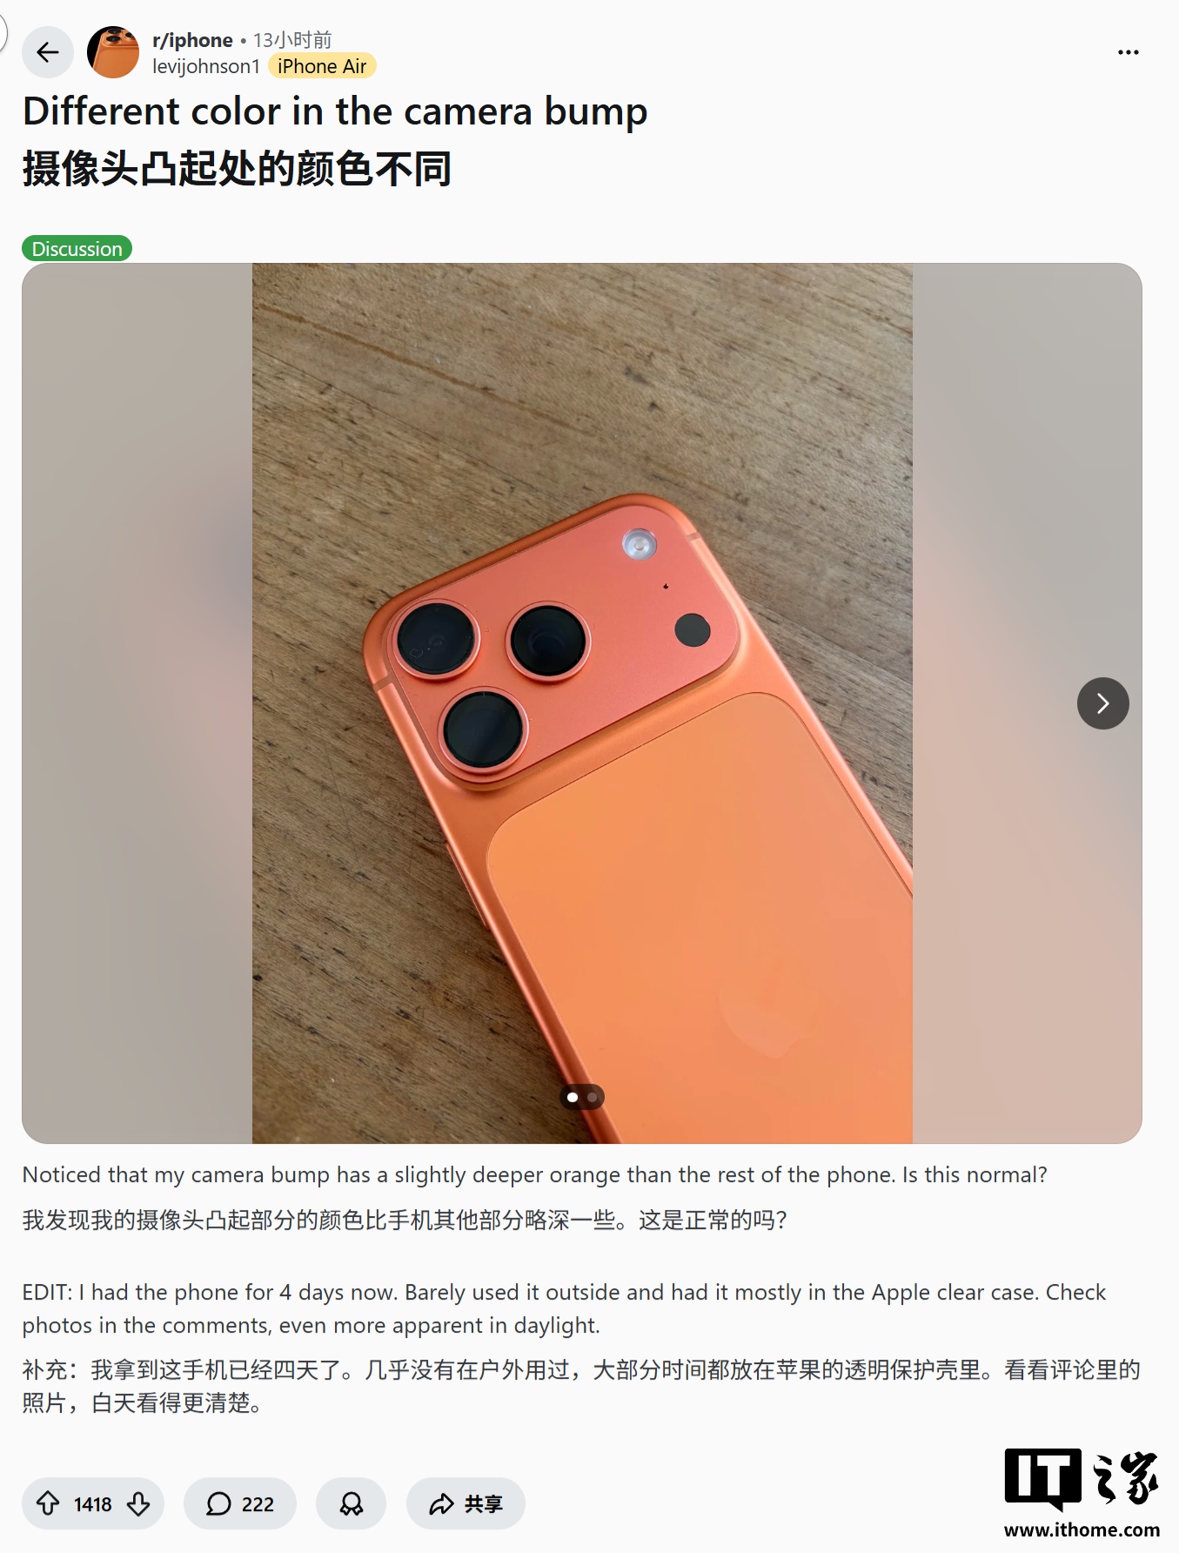The height and width of the screenshot is (1553, 1179).
Task: Click the IT之家 logo watermark
Action: tap(1081, 1479)
